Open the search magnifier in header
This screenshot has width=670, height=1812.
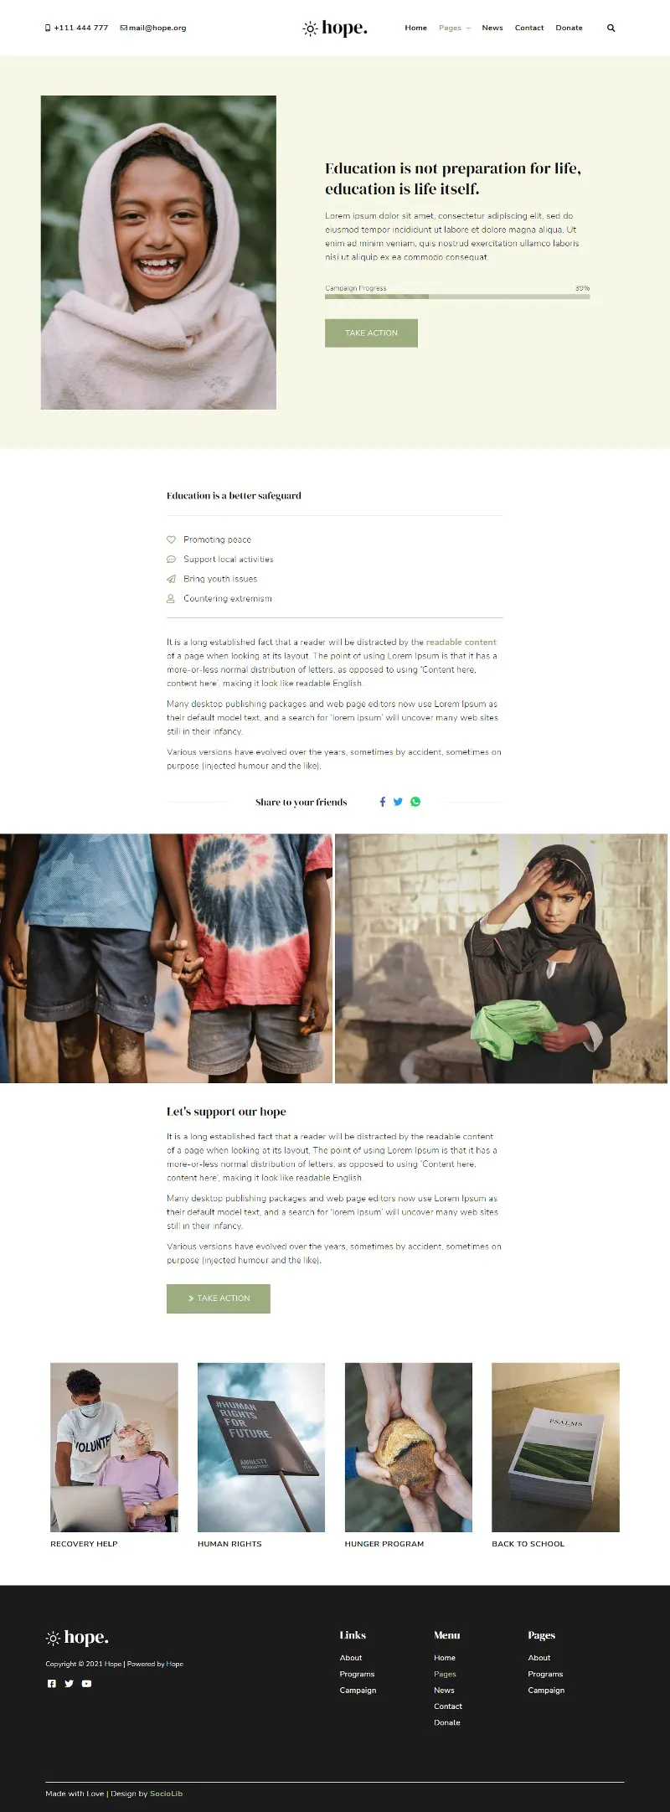click(611, 28)
